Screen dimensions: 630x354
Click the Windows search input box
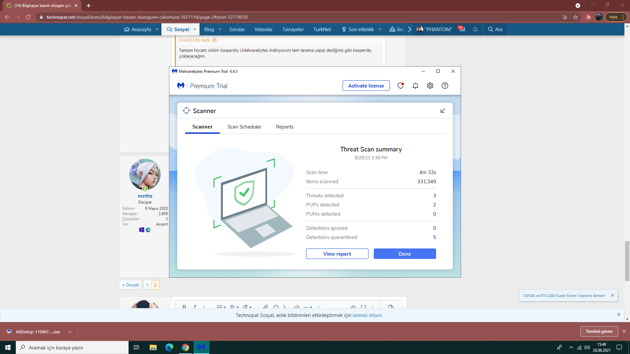tap(72, 347)
